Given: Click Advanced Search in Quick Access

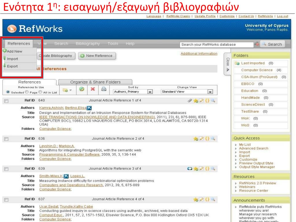Looking at the screenshot, I should pos(254,148).
